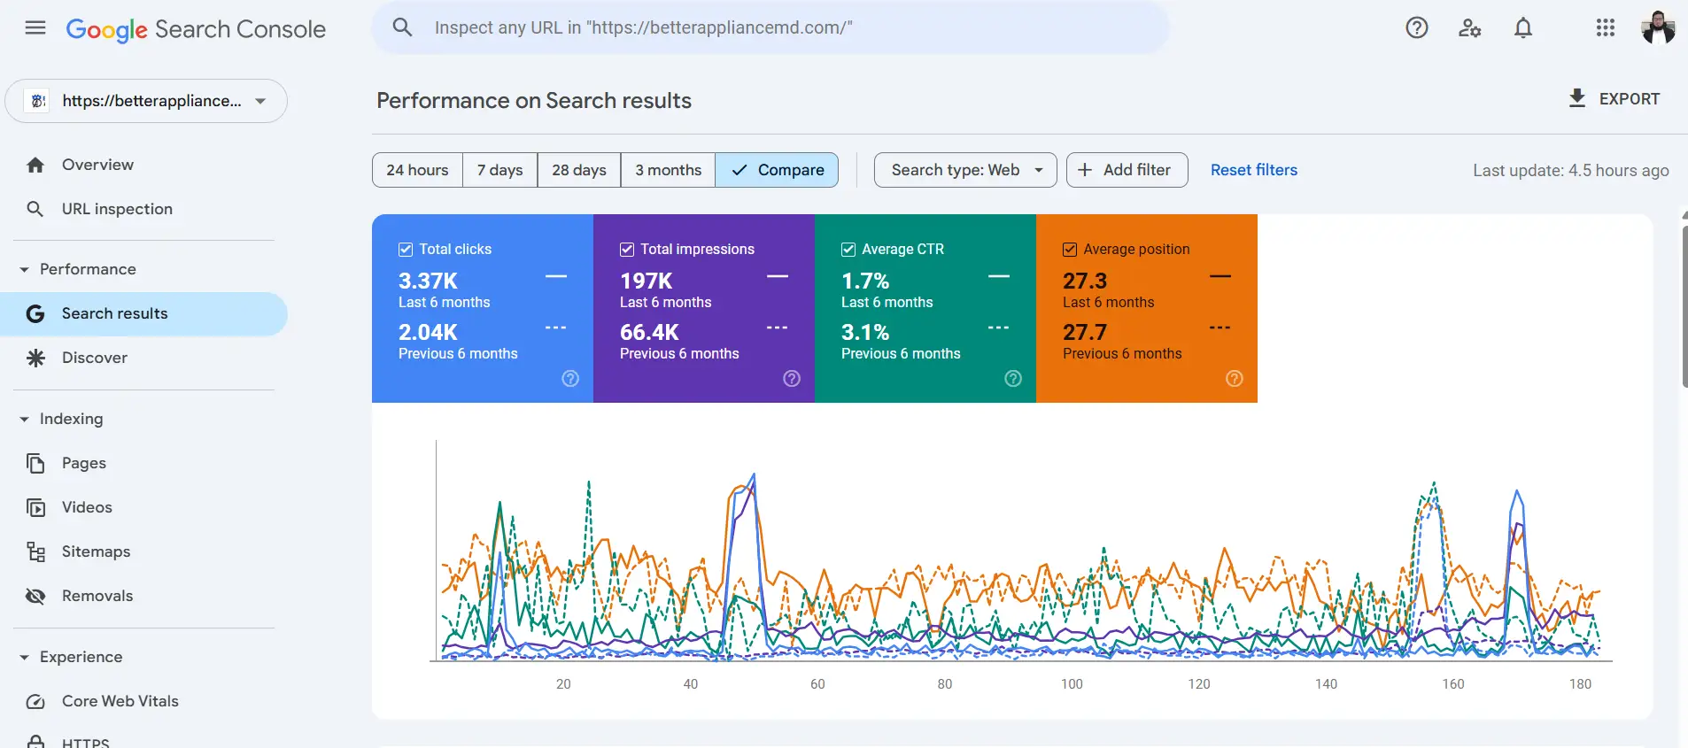Uncheck the Total clicks checkbox

coord(406,250)
